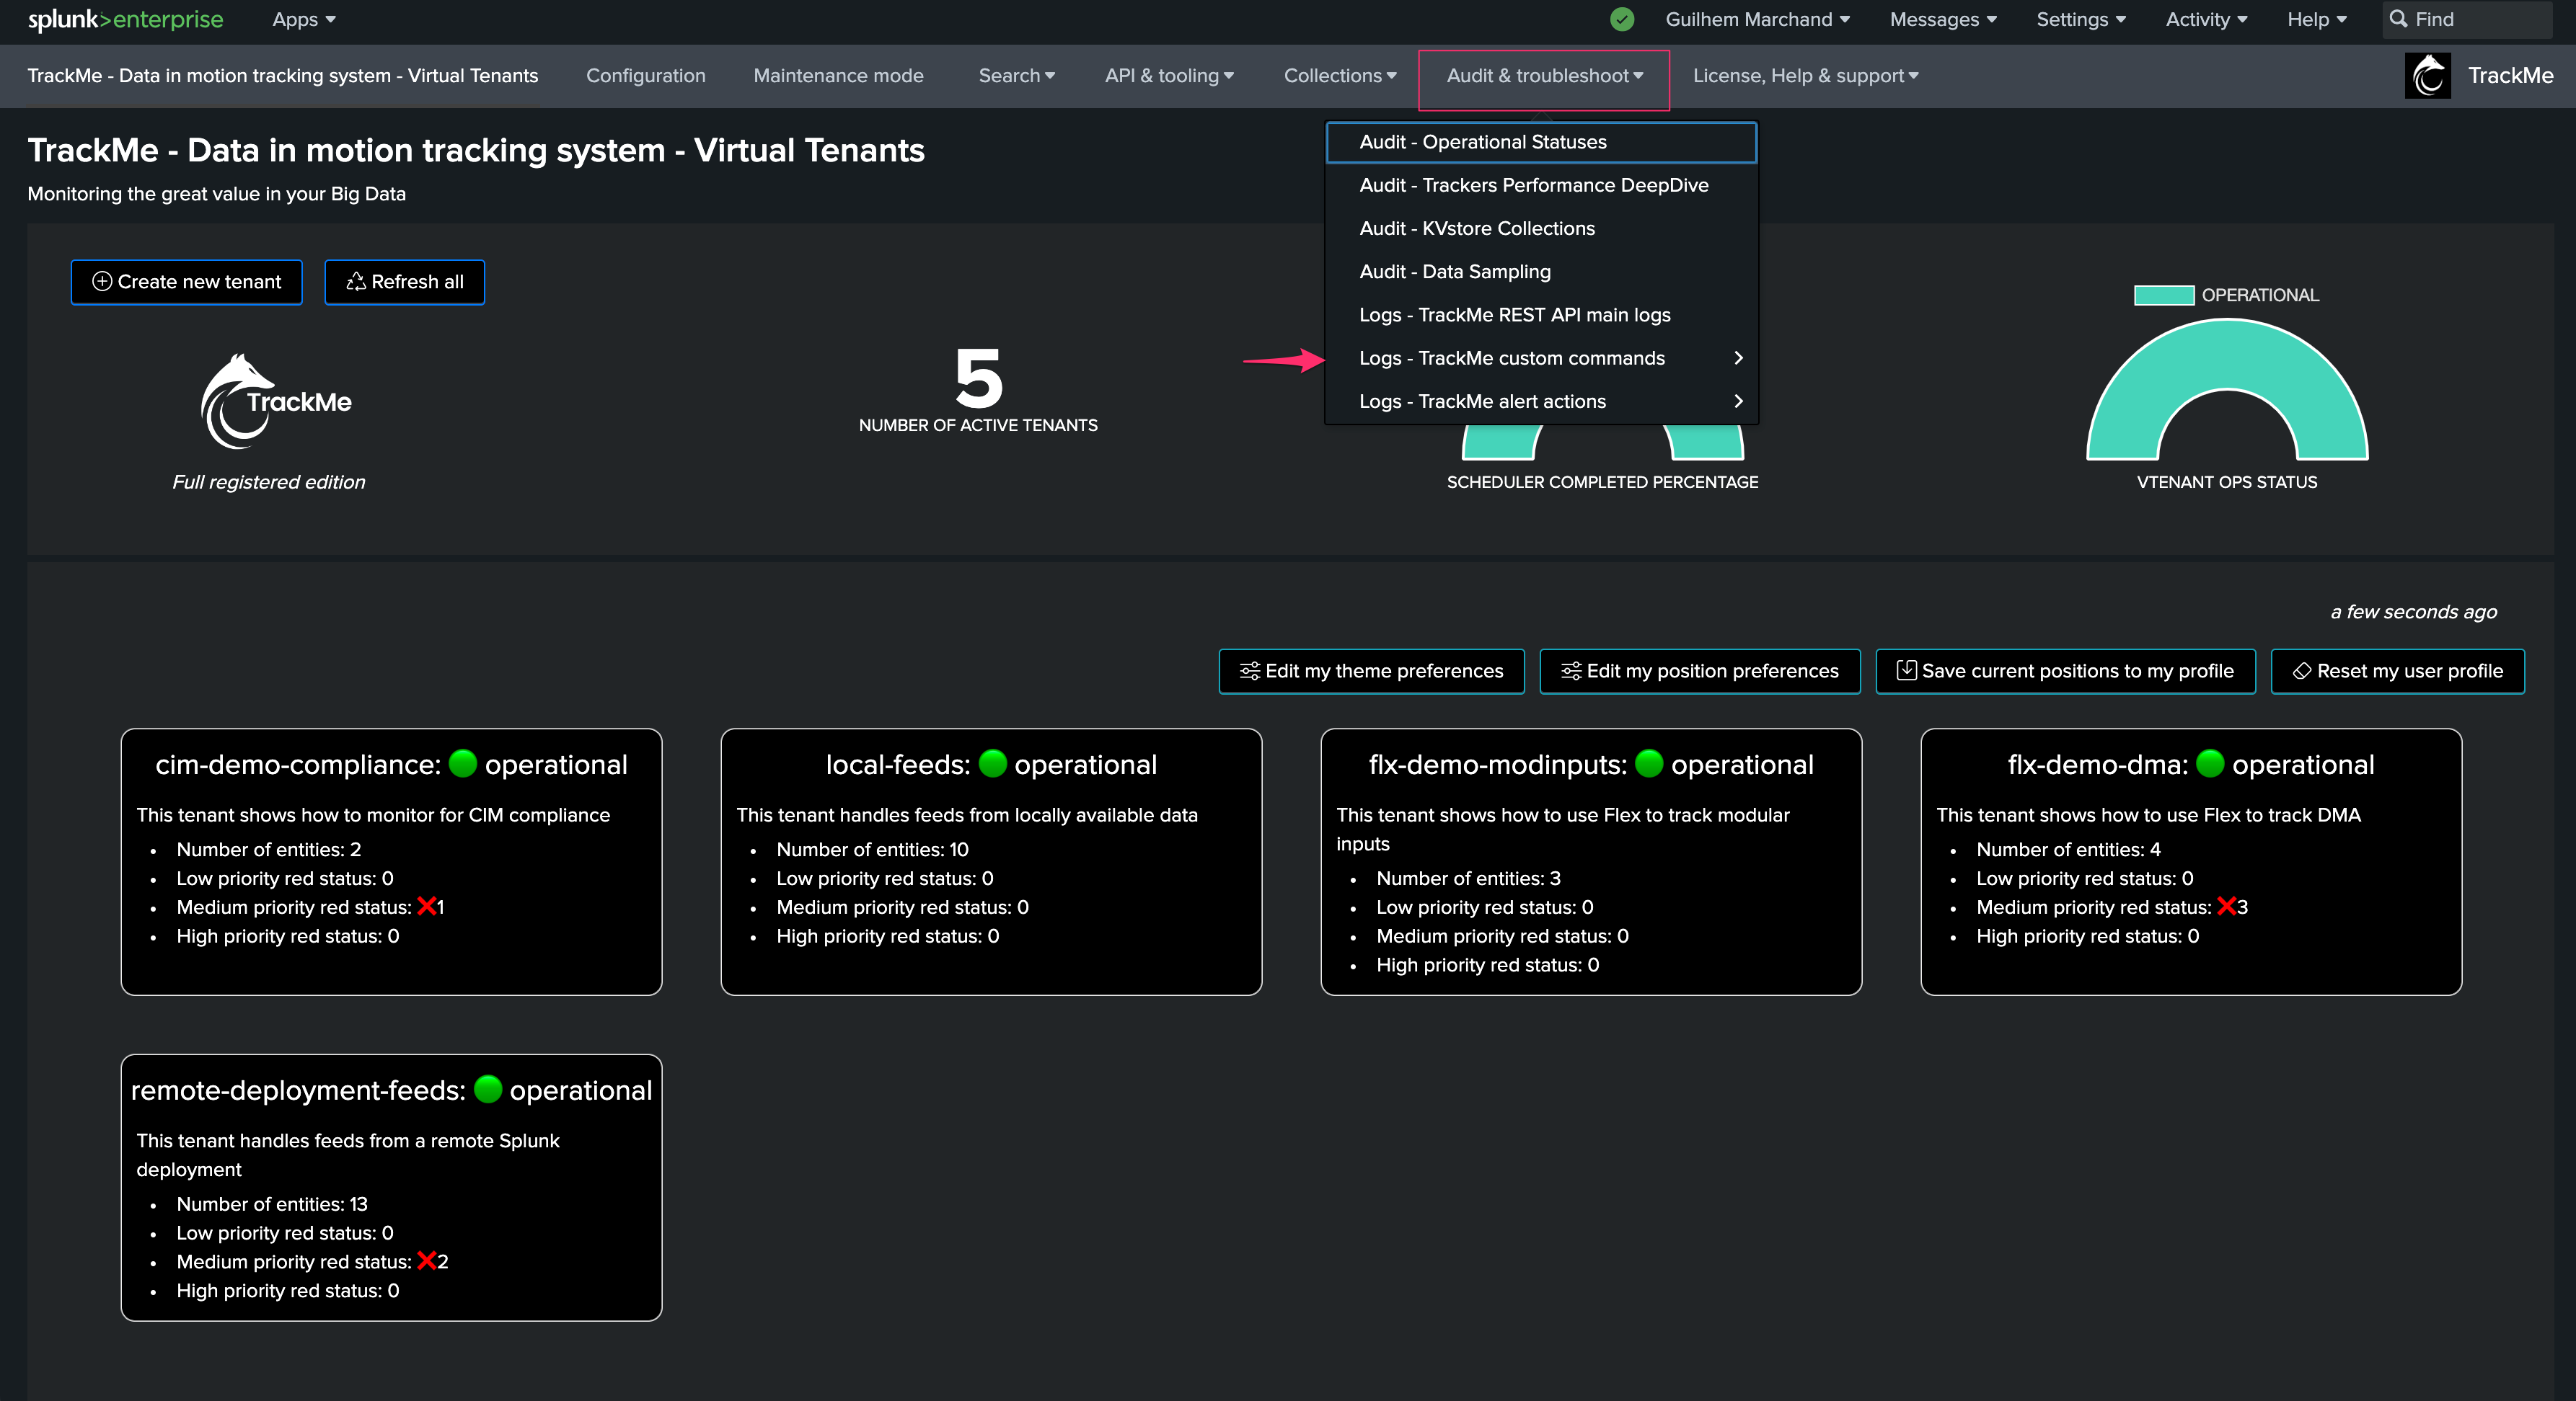Click the red X on flx-demo-dma medium priority
Image resolution: width=2576 pixels, height=1401 pixels.
(2226, 907)
